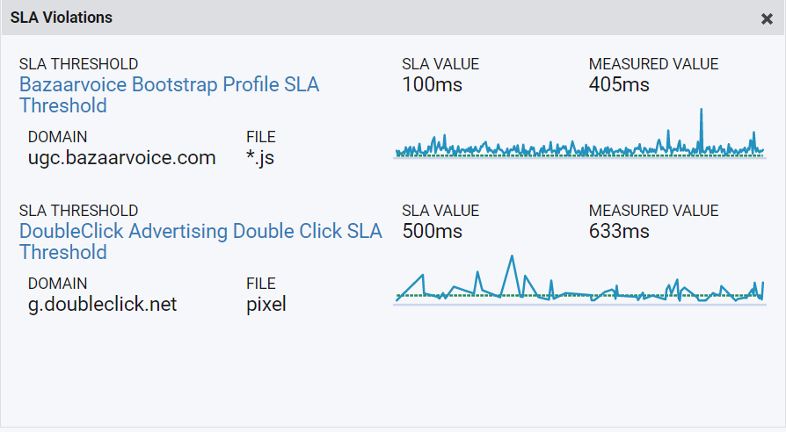
Task: Select the g.doubleclick.net domain text
Action: (102, 305)
